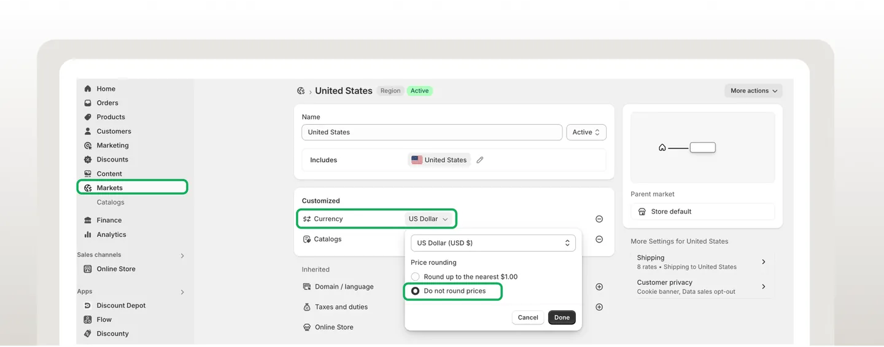Add Taxes and duties customization plus icon
This screenshot has width=884, height=347.
[599, 307]
